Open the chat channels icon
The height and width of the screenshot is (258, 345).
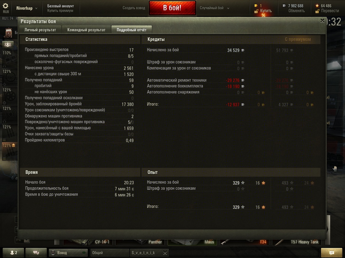coord(36,253)
